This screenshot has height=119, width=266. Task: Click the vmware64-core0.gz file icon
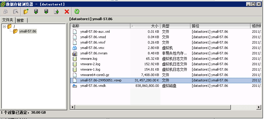coord(75,75)
